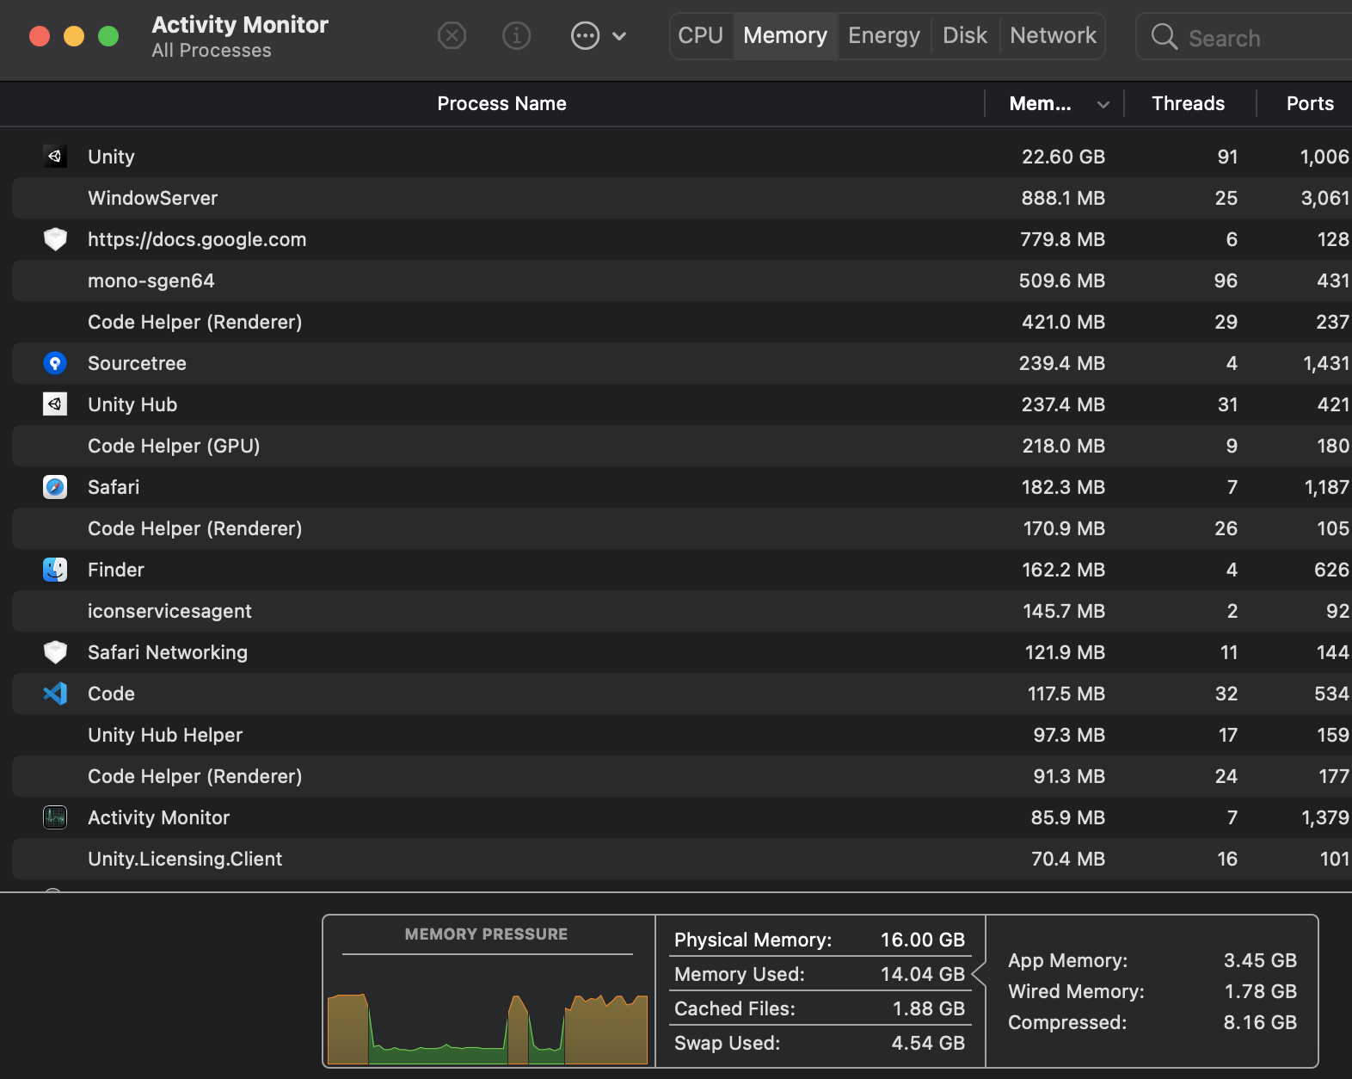Click mono-sgen64's 96 threads value
1352x1079 pixels.
coord(1226,281)
